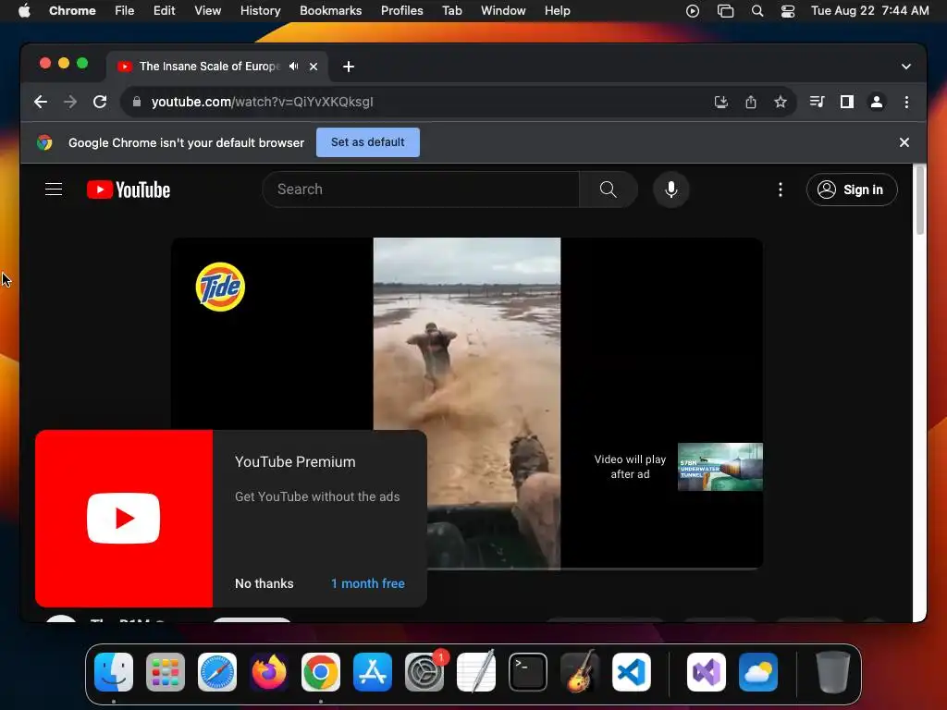The height and width of the screenshot is (710, 947).
Task: Click the underwater tunnel video thumbnail
Action: click(x=719, y=467)
